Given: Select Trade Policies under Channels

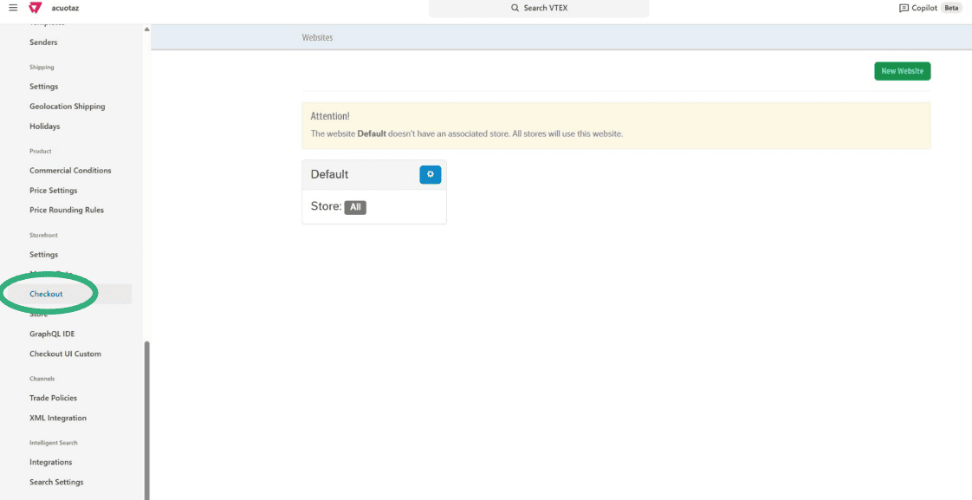Looking at the screenshot, I should pos(54,397).
